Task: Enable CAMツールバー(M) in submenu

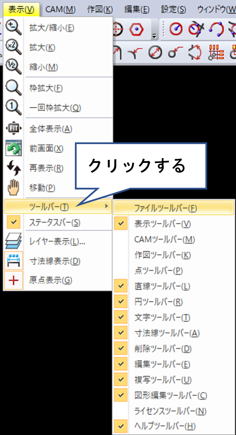Action: pos(174,239)
